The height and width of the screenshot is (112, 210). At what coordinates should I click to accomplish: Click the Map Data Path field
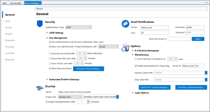coord(179,80)
